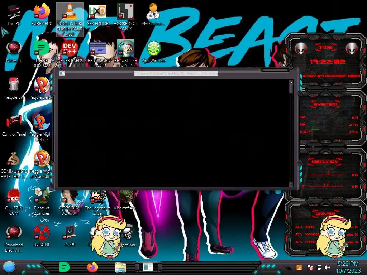Open the UKRAINE radiation symbol shortcut
Viewport: 367px width, 275px height.
click(42, 236)
